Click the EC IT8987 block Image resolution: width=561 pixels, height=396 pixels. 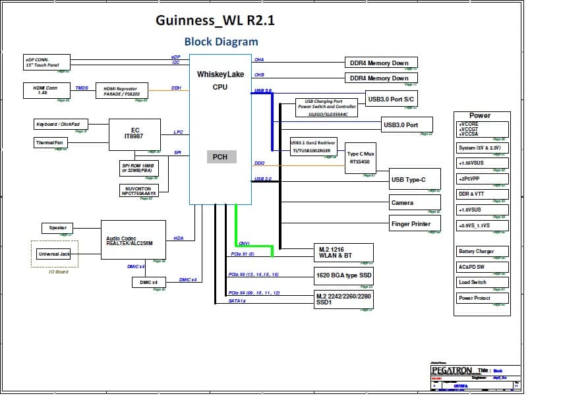click(134, 135)
